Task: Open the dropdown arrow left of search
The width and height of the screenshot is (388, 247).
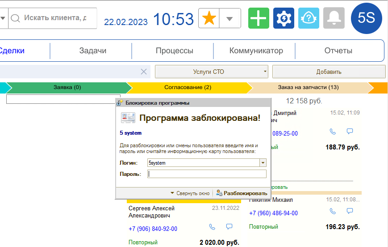Action: [x=3, y=18]
